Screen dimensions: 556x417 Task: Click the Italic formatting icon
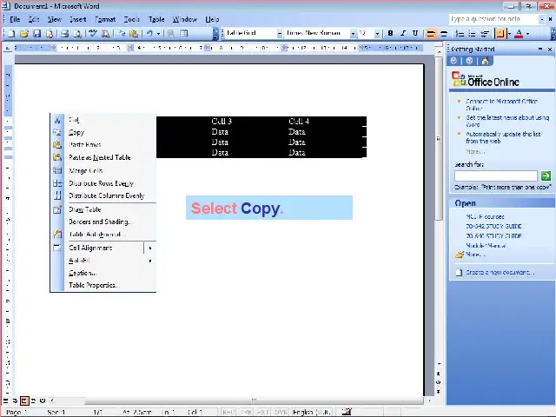point(402,34)
